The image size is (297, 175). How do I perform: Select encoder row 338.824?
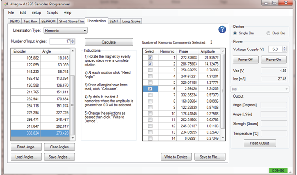pyautogui.click(x=40, y=133)
